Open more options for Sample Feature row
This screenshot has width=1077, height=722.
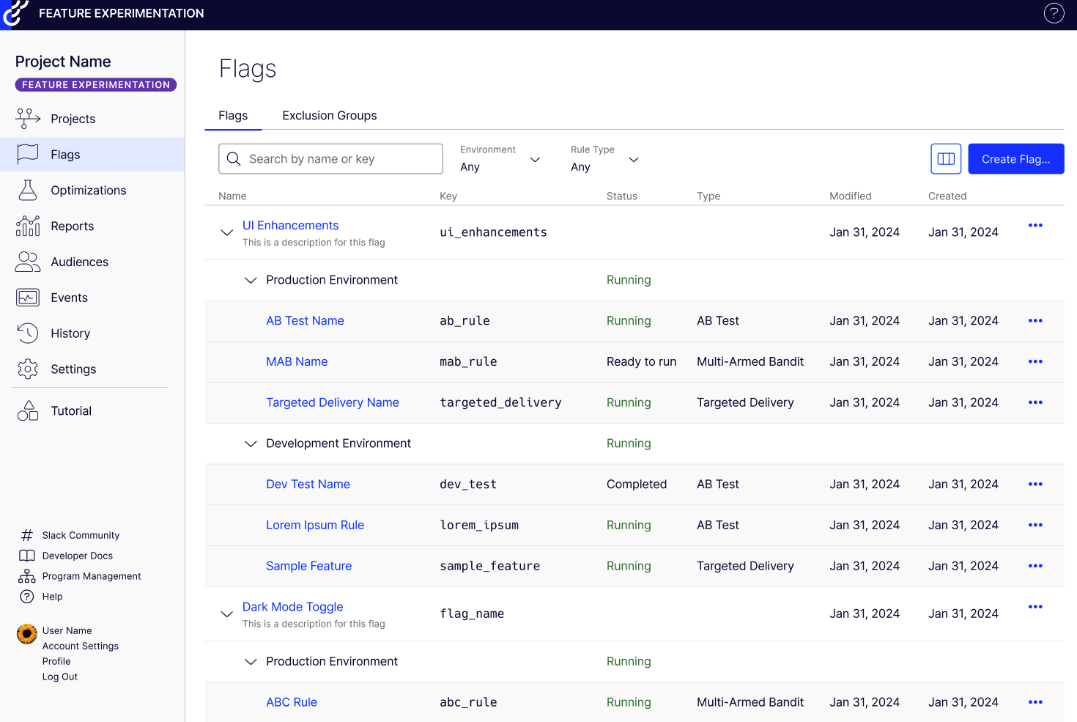(1035, 566)
